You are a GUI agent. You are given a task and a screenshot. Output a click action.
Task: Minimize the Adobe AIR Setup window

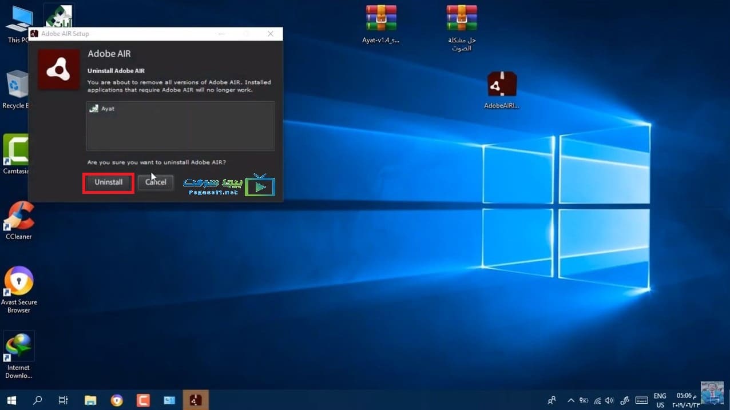coord(222,34)
